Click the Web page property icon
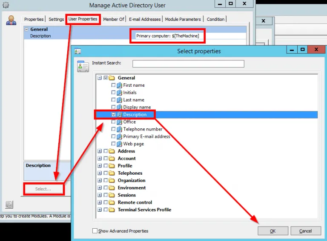 click(120, 144)
